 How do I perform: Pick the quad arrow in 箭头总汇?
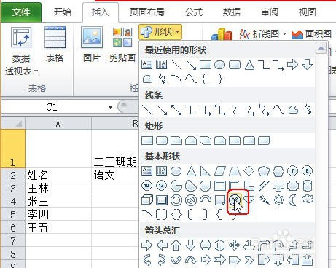click(235, 245)
